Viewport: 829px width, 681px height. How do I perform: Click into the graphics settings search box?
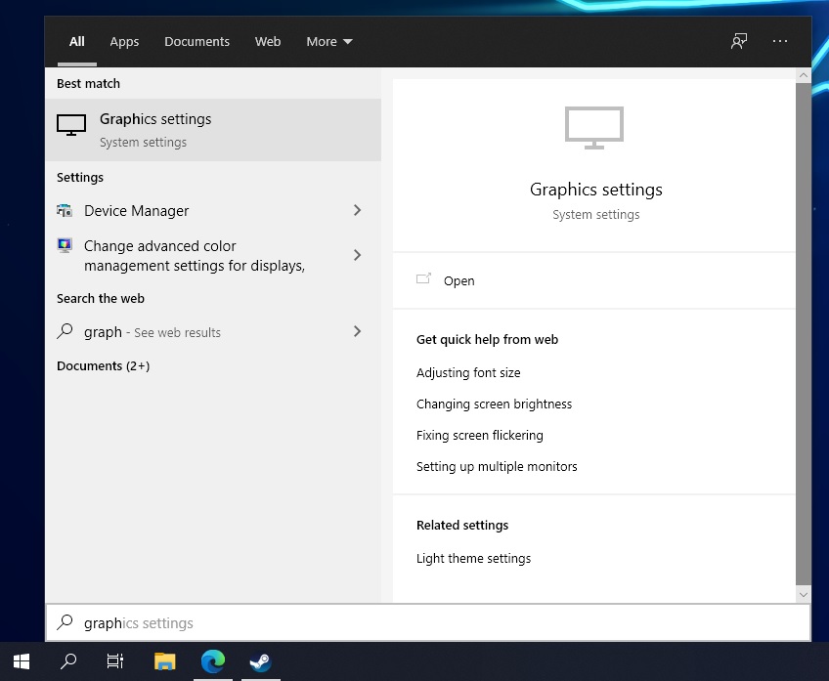coord(428,622)
